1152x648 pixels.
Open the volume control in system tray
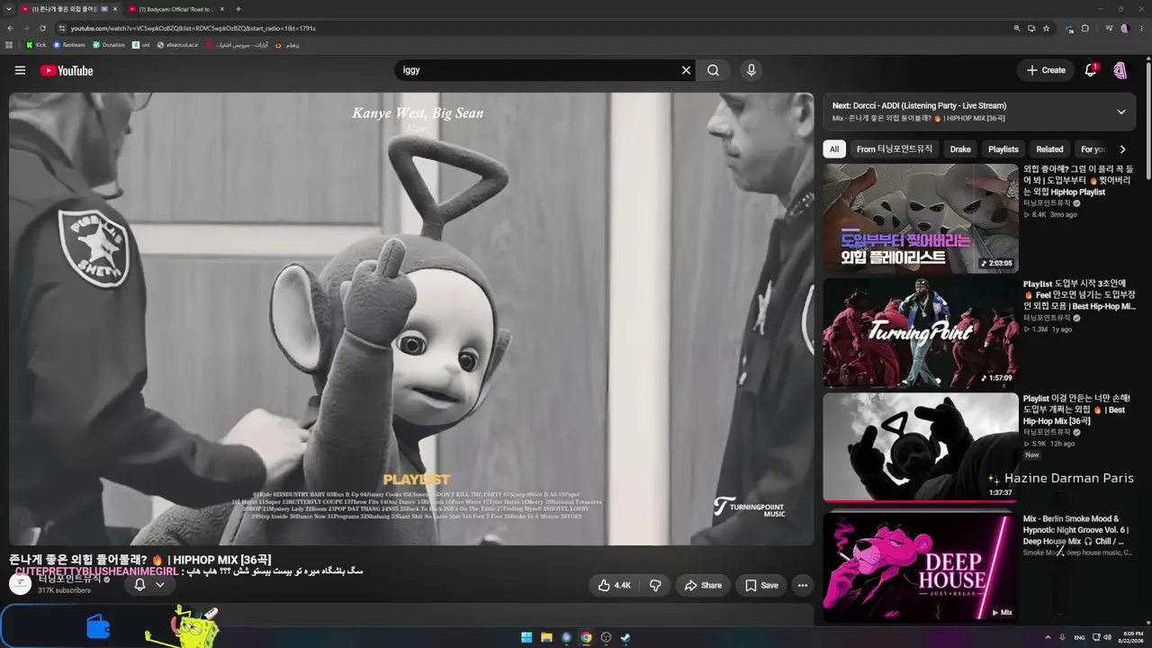click(x=1107, y=638)
